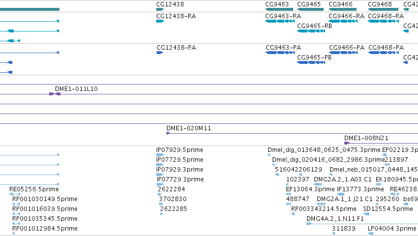418x236 pixels.
Task: Click the DME1-020M11 BAC label
Action: pos(189,128)
